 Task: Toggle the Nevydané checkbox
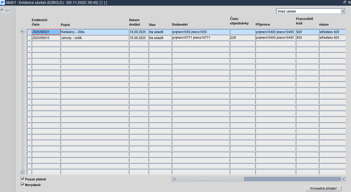22,185
